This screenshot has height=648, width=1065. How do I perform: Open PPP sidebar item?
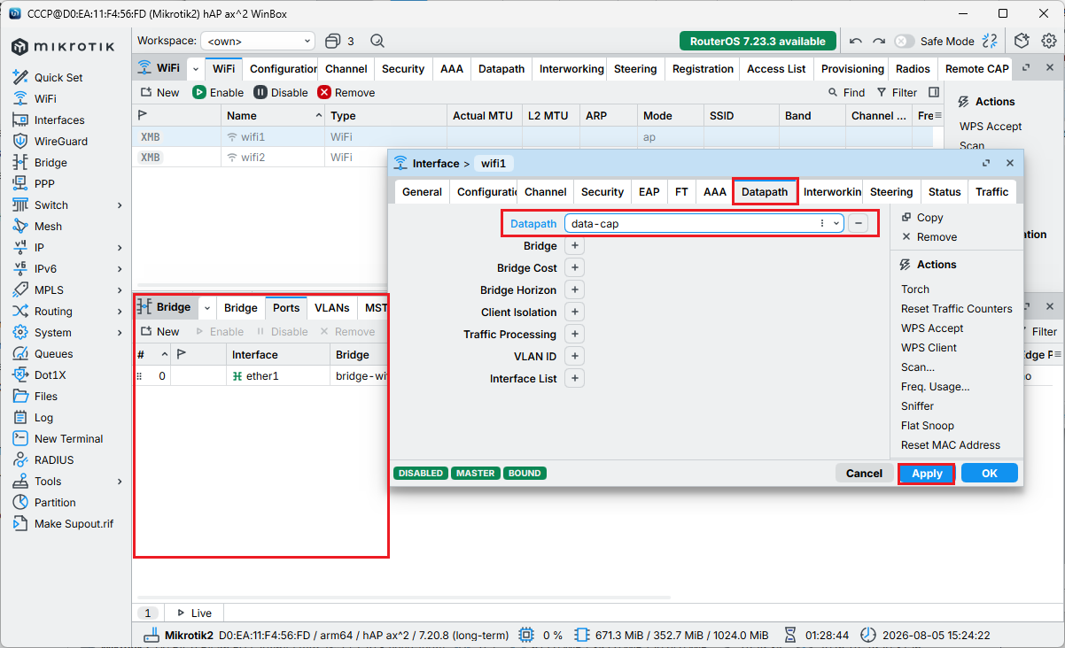click(x=44, y=183)
